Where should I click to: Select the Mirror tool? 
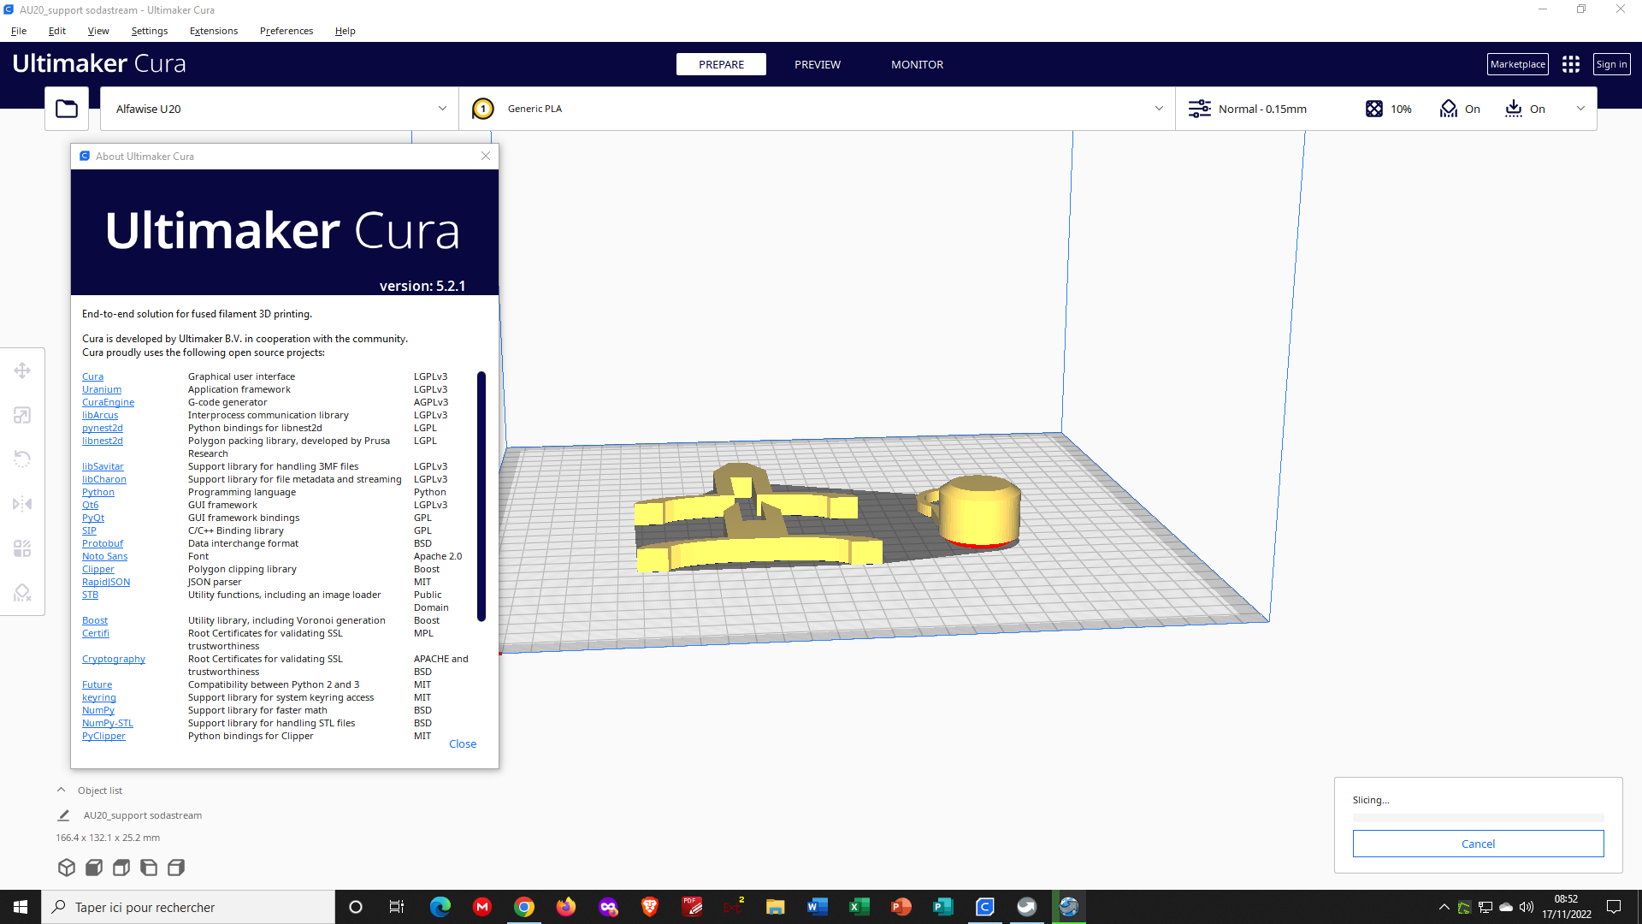tap(21, 504)
